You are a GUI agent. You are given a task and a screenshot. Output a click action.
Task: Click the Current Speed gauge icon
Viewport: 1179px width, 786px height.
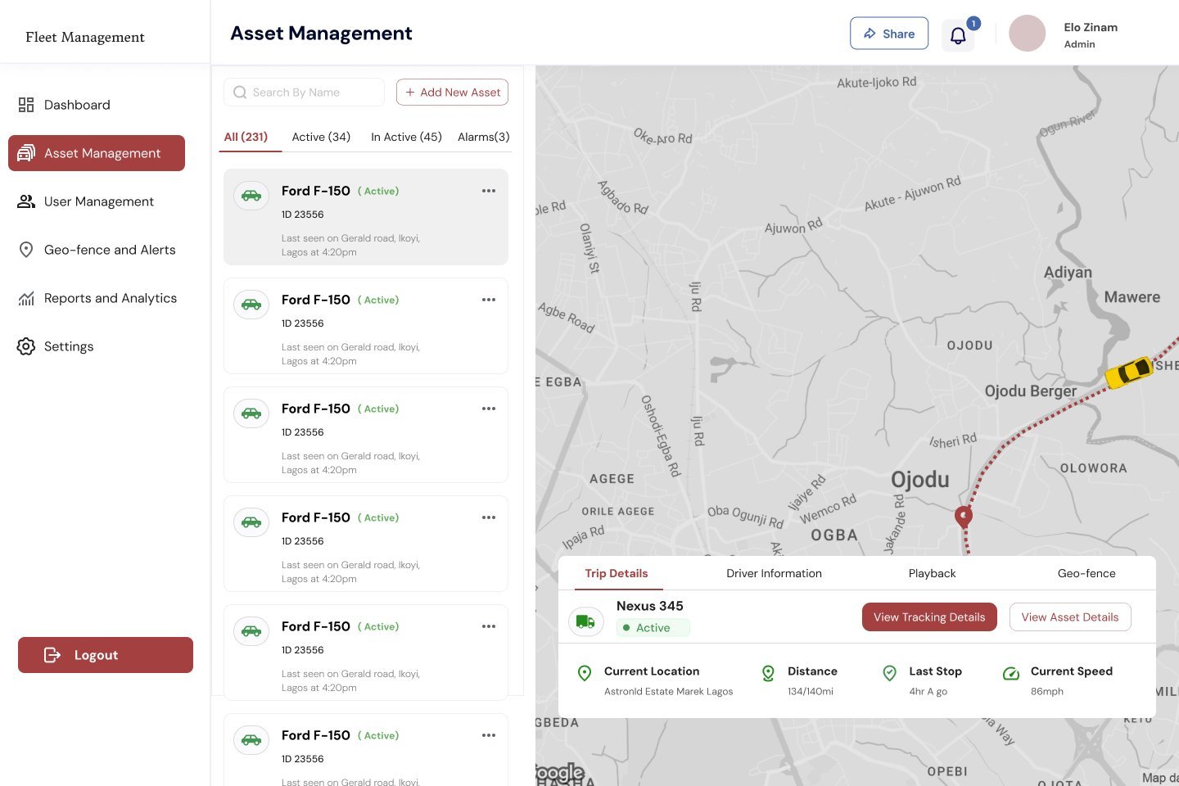[1011, 673]
